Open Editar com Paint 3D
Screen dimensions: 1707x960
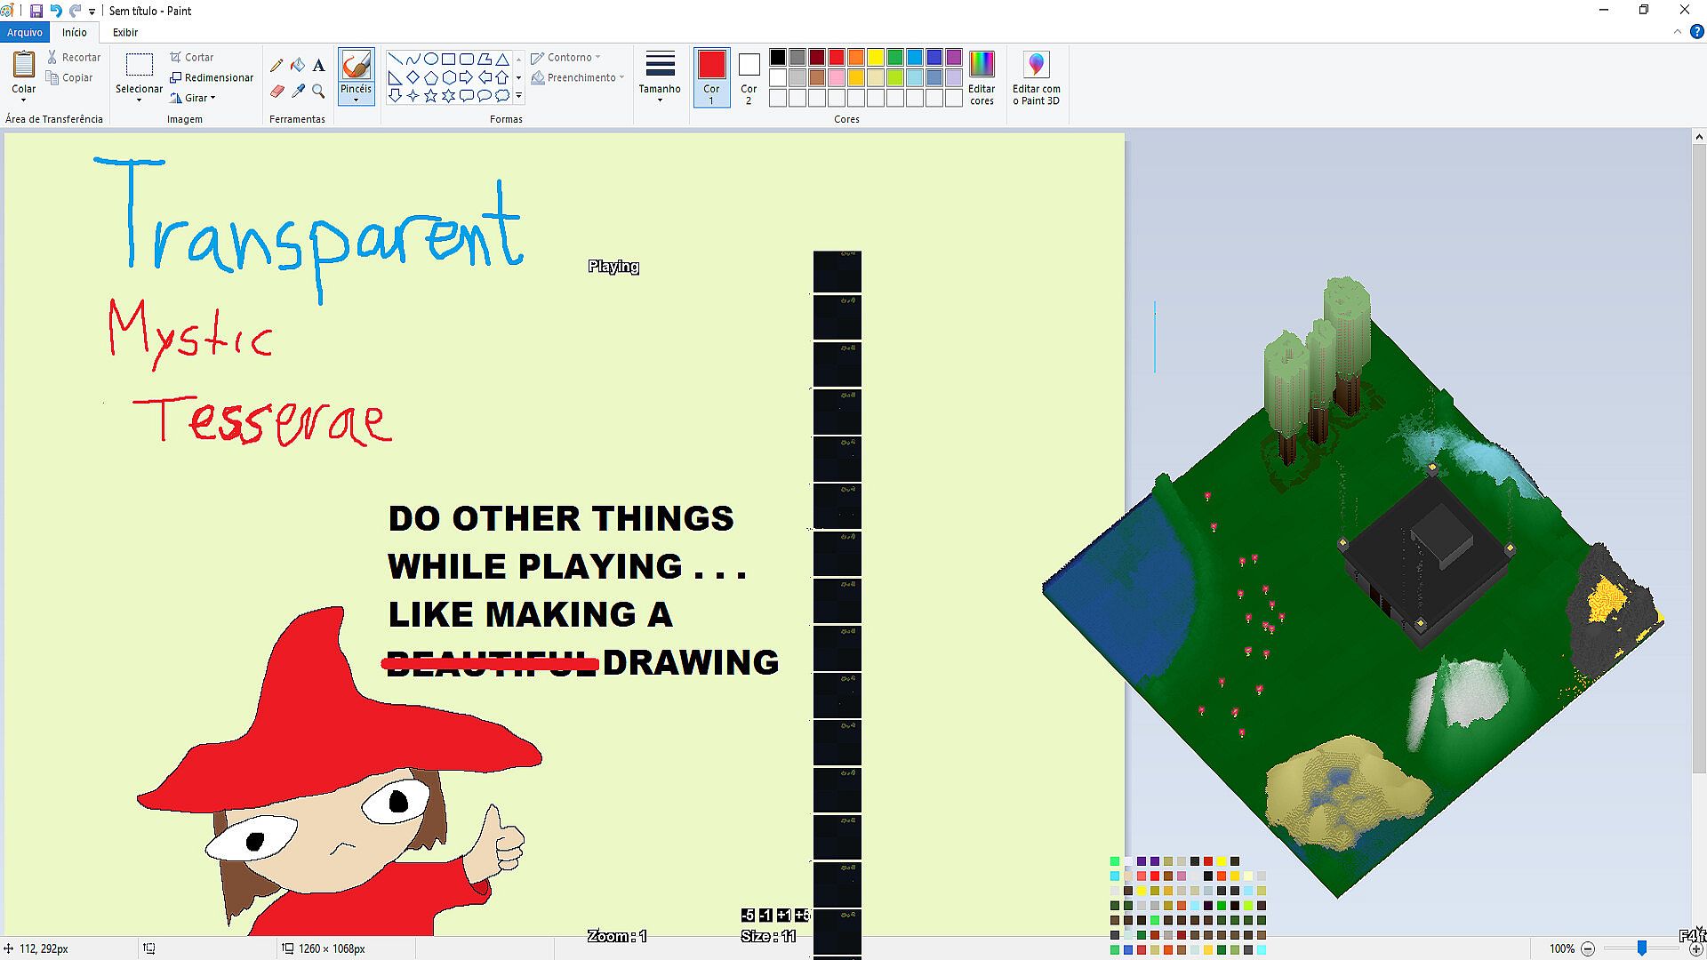pyautogui.click(x=1036, y=77)
